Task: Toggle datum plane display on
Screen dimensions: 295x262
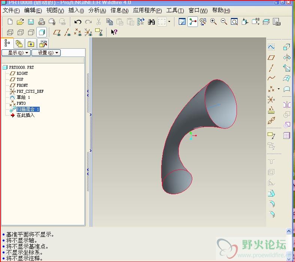Action: point(57,32)
